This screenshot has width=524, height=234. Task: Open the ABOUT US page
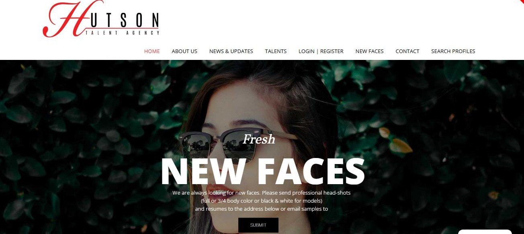point(184,51)
